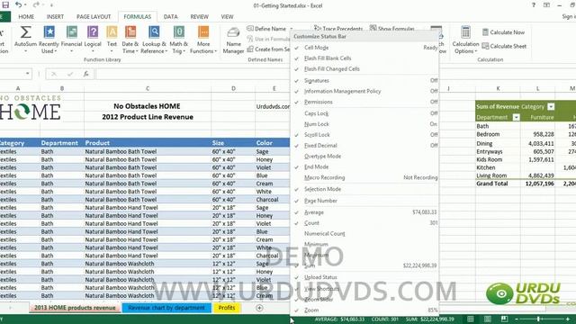576x324 pixels.
Task: Open the INSERT ribbon tab
Action: tap(55, 16)
